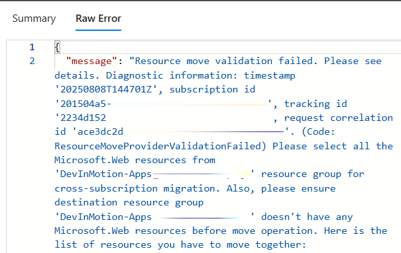The width and height of the screenshot is (401, 253).
Task: Click "Microsoft.Web resources from" text line
Action: (x=135, y=160)
